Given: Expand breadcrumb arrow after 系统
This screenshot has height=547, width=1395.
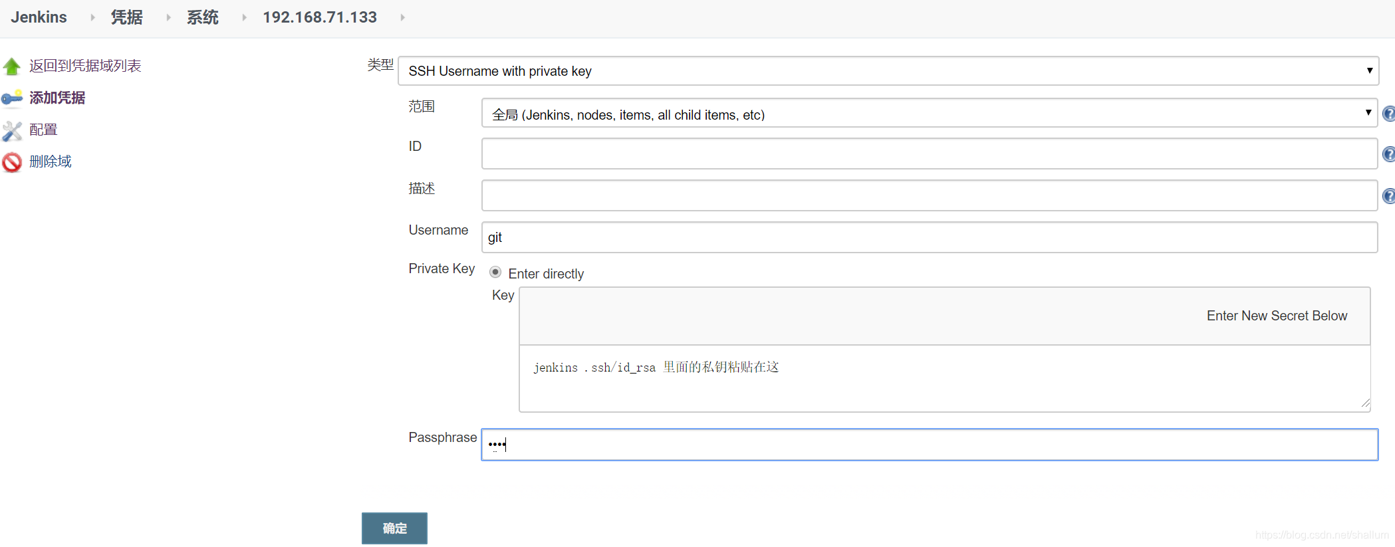Looking at the screenshot, I should 244,17.
